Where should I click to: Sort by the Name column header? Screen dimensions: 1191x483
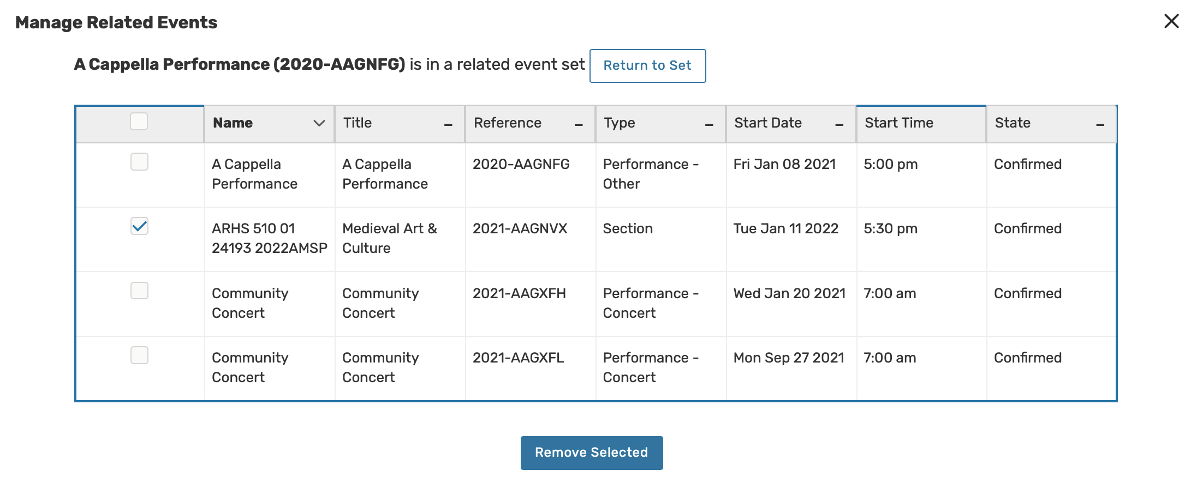tap(233, 123)
